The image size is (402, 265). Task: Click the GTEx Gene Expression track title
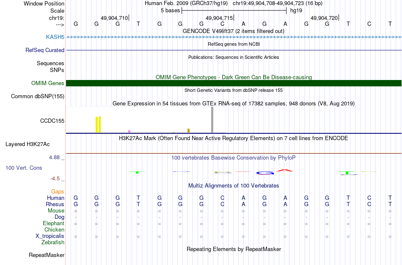[x=234, y=103]
